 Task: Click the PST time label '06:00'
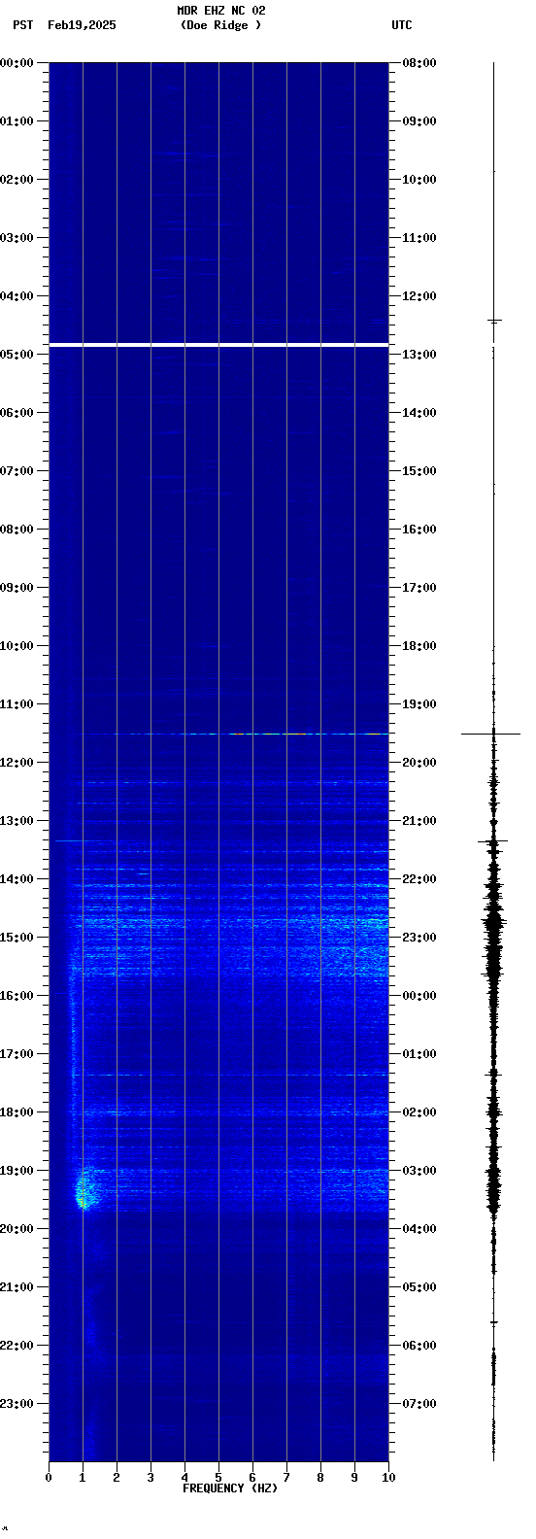[17, 413]
